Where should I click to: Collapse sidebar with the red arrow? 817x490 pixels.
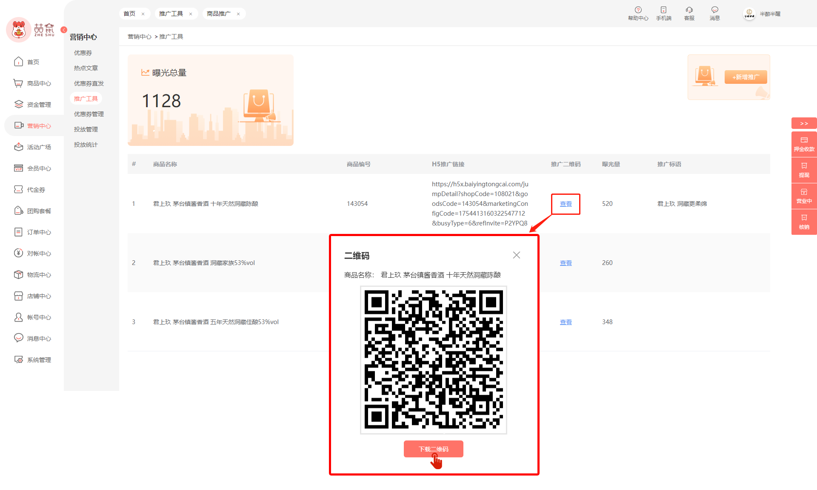(x=64, y=30)
